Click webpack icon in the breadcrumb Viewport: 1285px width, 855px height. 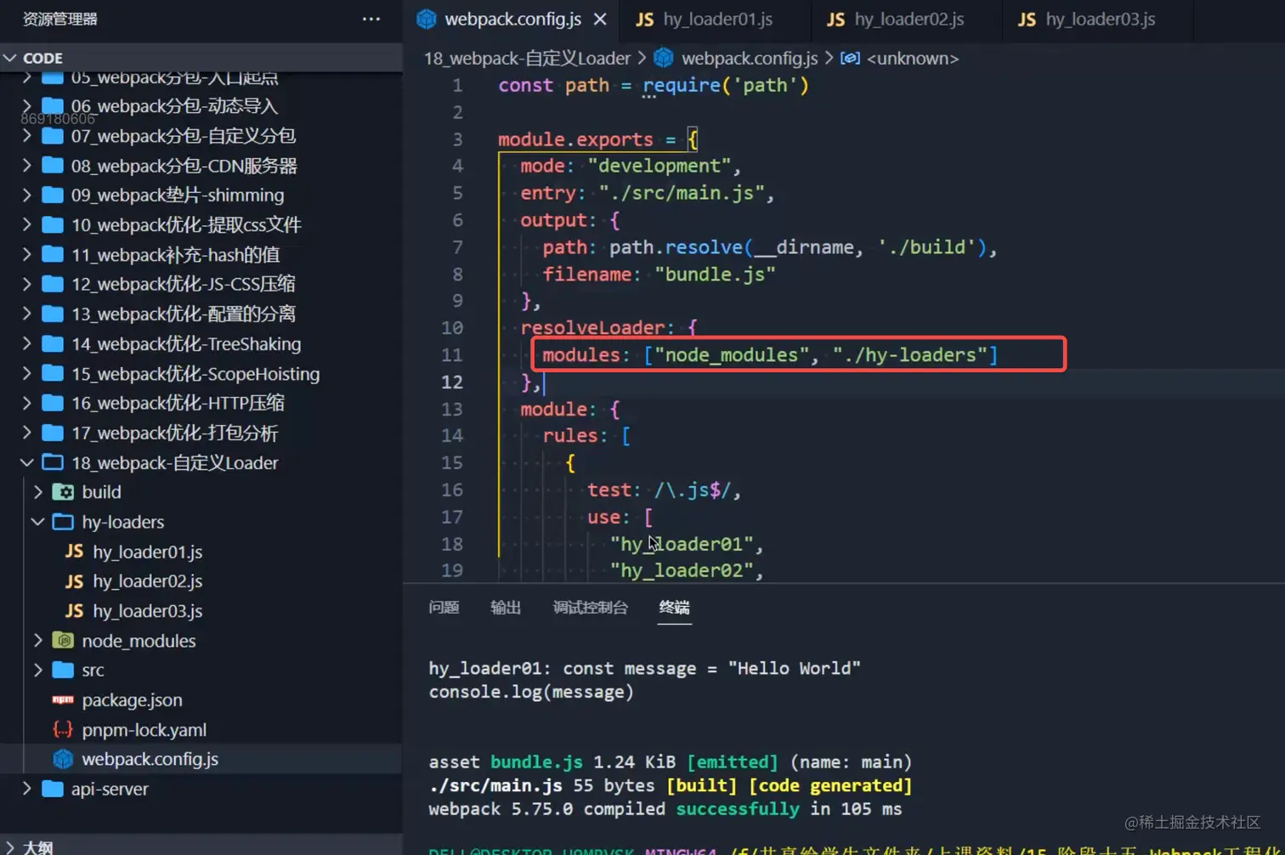click(664, 58)
